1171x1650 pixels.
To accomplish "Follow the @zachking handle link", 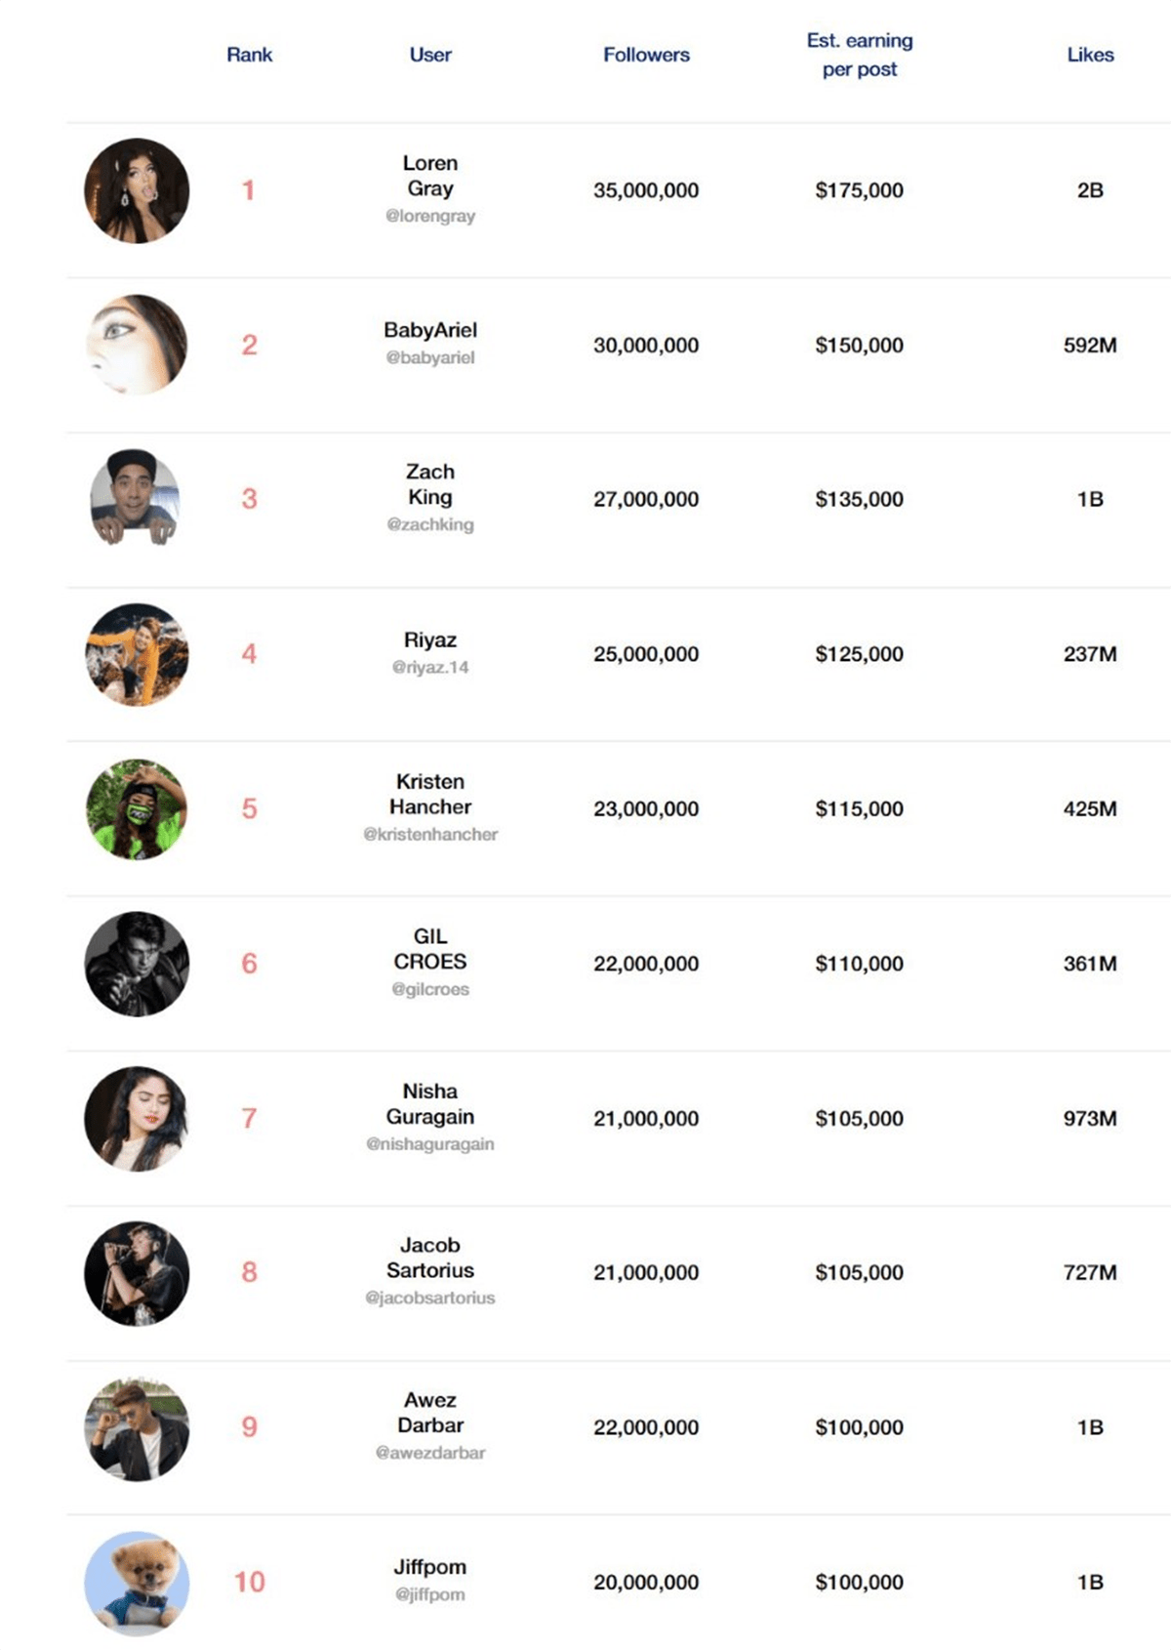I will (430, 524).
